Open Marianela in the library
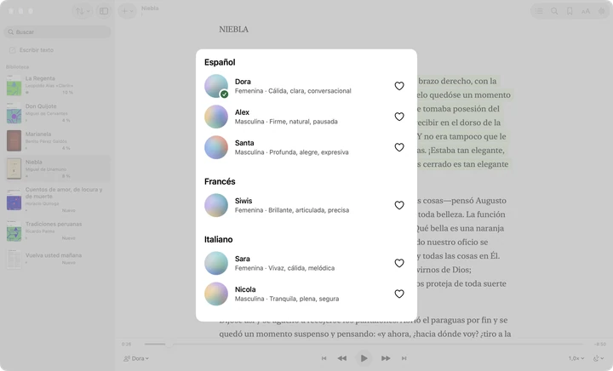Image resolution: width=613 pixels, height=371 pixels. (x=58, y=140)
